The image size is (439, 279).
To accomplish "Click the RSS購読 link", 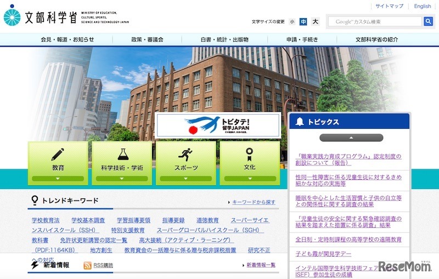I will point(103,265).
